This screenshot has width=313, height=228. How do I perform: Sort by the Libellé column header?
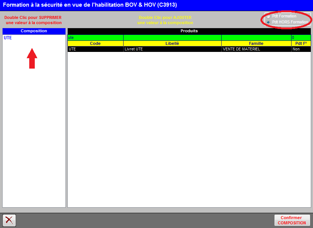172,43
